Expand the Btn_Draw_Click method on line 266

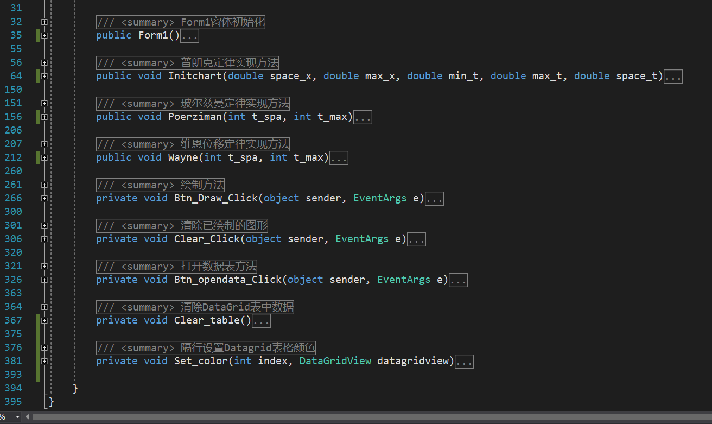44,199
